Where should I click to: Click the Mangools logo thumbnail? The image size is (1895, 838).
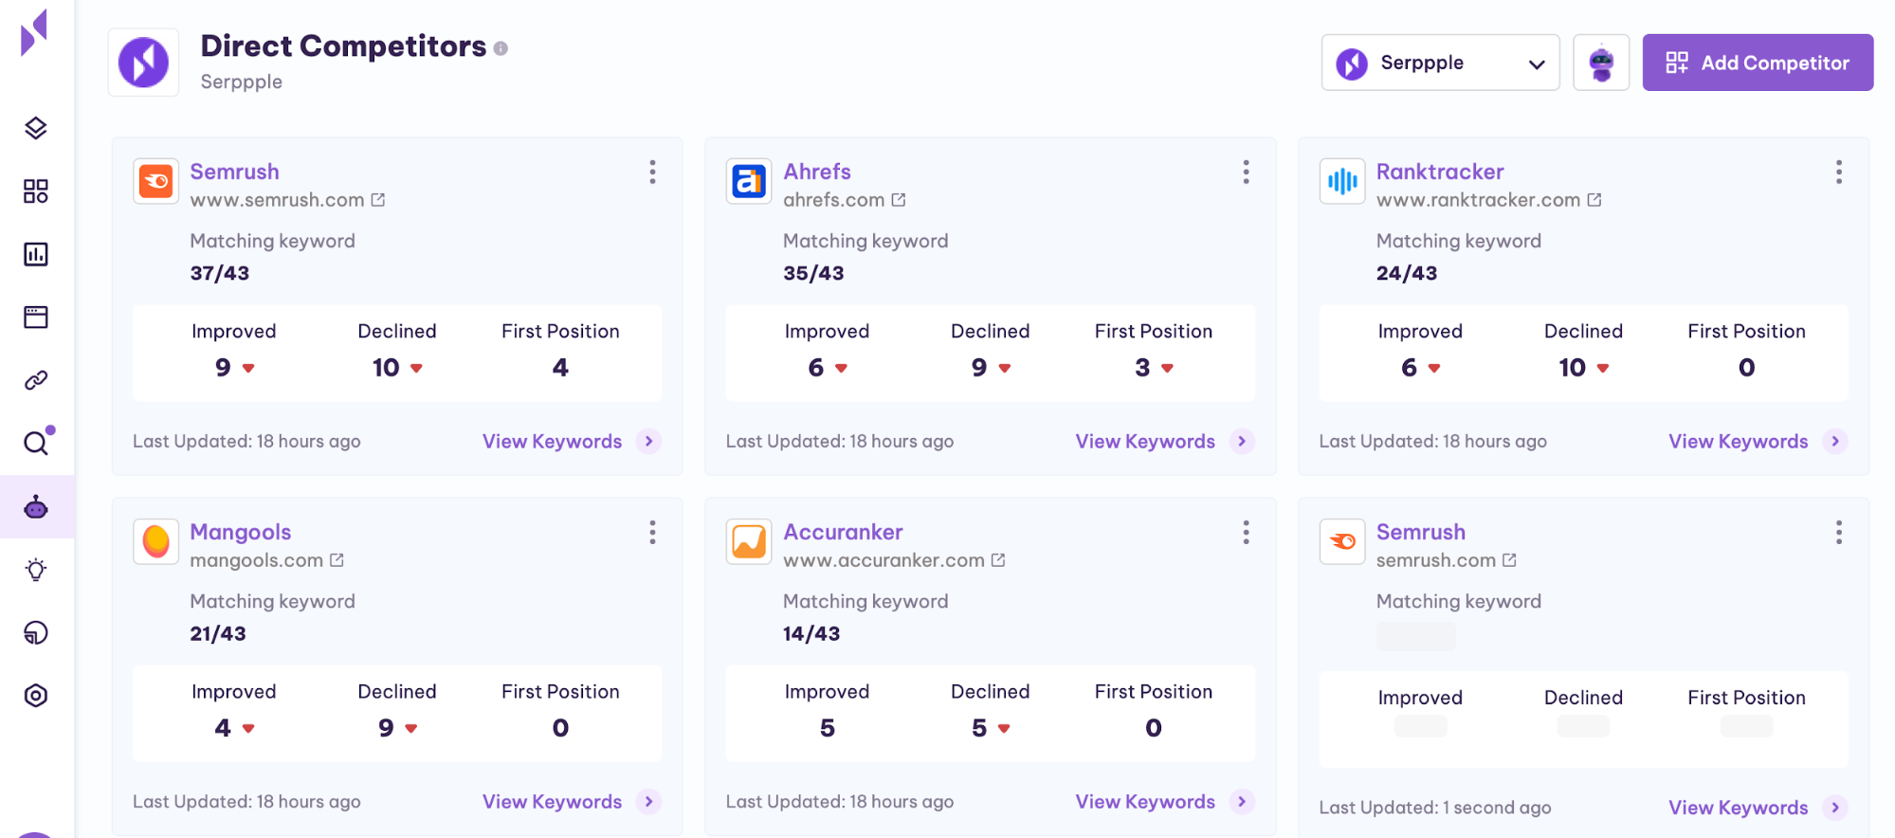(156, 541)
